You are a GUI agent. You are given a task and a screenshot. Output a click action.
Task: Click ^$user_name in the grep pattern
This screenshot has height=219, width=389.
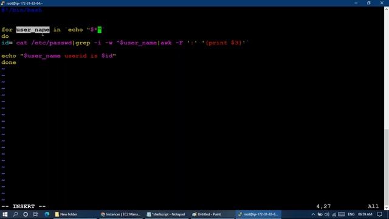(136, 43)
